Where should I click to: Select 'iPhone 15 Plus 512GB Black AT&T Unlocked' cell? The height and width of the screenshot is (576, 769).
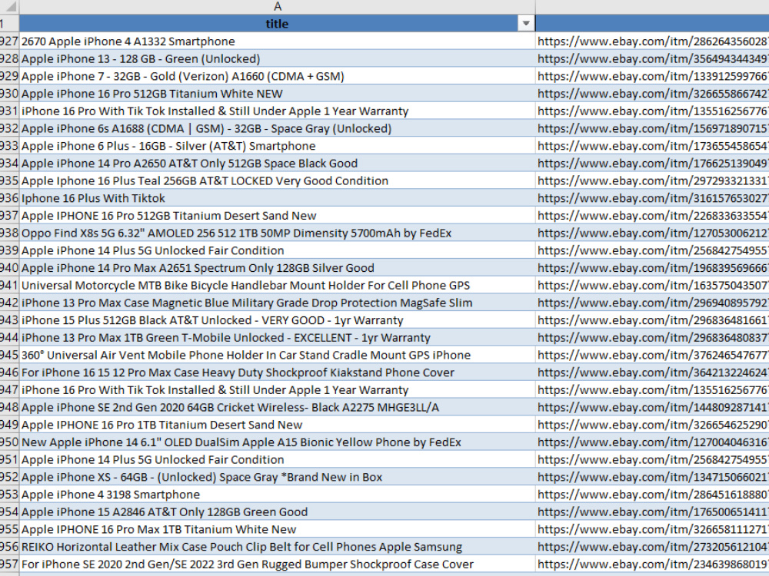pyautogui.click(x=277, y=320)
